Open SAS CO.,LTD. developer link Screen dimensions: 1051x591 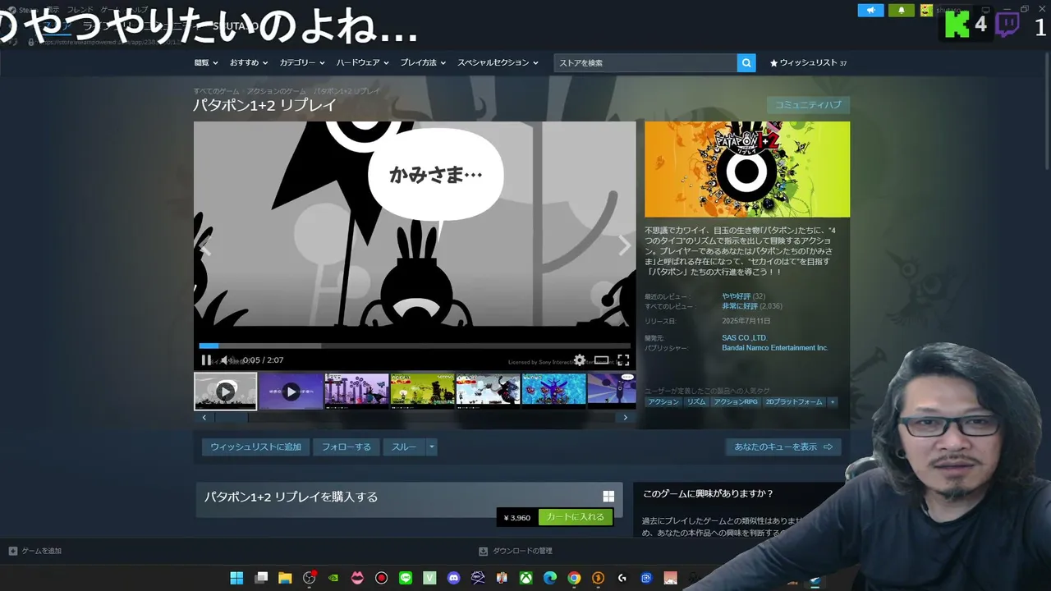[x=745, y=338]
